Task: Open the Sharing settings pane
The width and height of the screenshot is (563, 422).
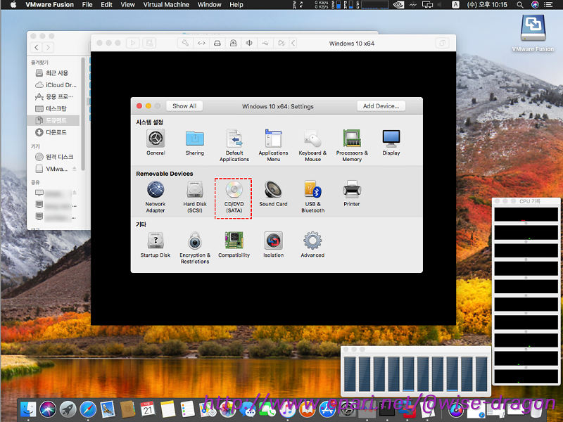Action: [195, 143]
